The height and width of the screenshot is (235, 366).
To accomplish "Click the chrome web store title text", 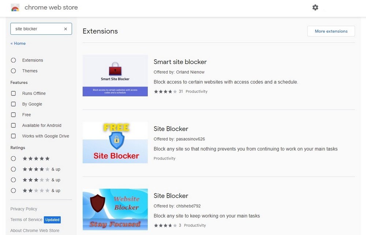I will point(51,7).
